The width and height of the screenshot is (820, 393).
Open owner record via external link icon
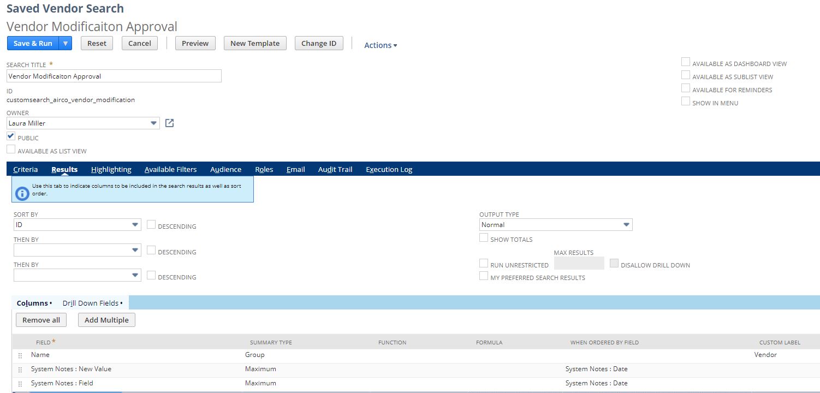click(169, 123)
